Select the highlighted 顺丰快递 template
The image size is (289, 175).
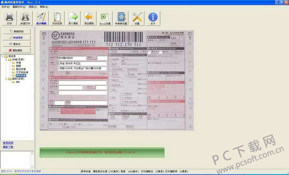coord(21,76)
